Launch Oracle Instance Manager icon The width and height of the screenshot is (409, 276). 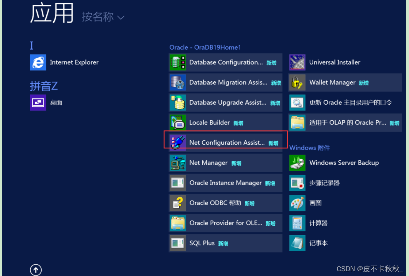178,183
